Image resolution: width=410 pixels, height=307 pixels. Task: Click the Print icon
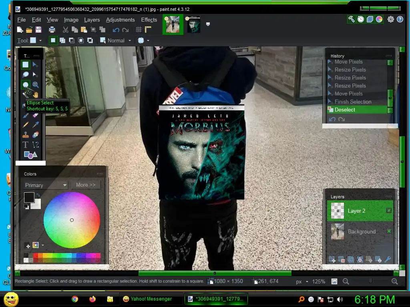click(52, 30)
